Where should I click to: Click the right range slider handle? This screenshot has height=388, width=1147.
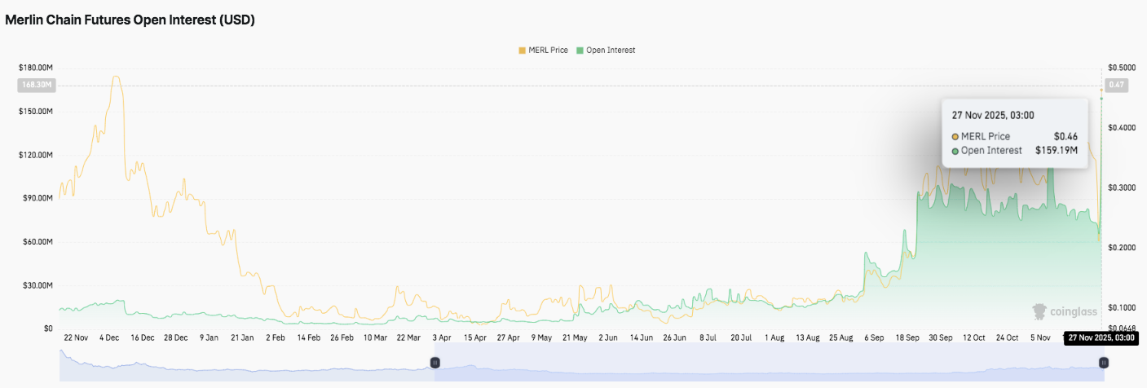coord(1103,363)
